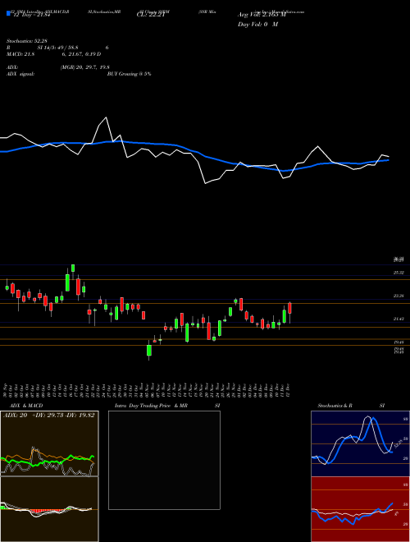Click the 'SI 14/3: 49 / 58.8' reading
410x542 pixels.
pyautogui.click(x=58, y=48)
